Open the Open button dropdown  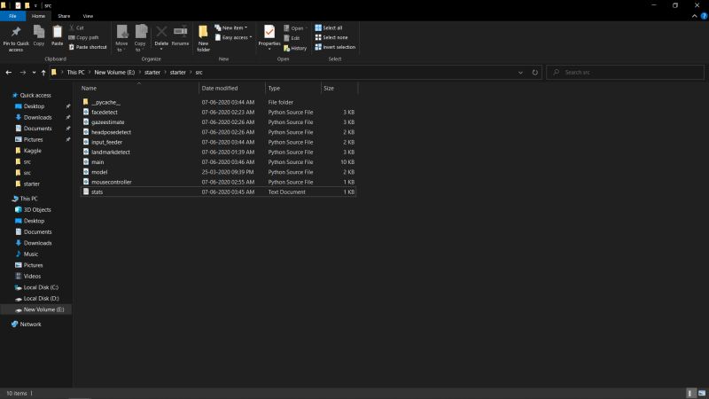[x=295, y=28]
